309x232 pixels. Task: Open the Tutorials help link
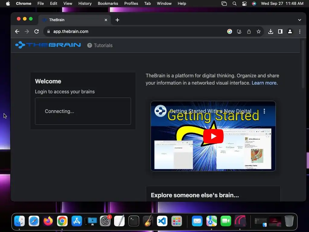(x=100, y=45)
